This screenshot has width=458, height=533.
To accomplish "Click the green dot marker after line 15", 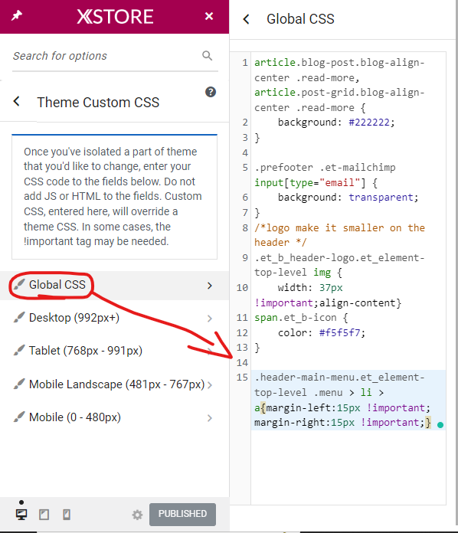I will pyautogui.click(x=440, y=424).
